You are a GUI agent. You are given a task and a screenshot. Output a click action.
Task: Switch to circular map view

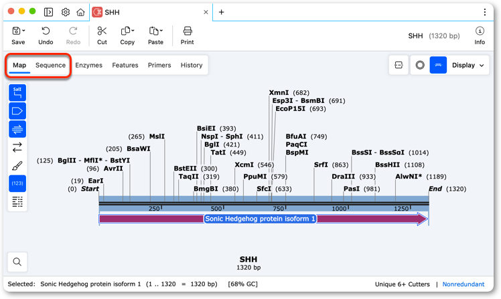[420, 65]
